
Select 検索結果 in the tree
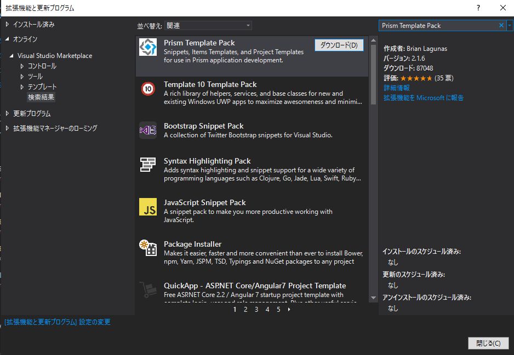(x=41, y=97)
